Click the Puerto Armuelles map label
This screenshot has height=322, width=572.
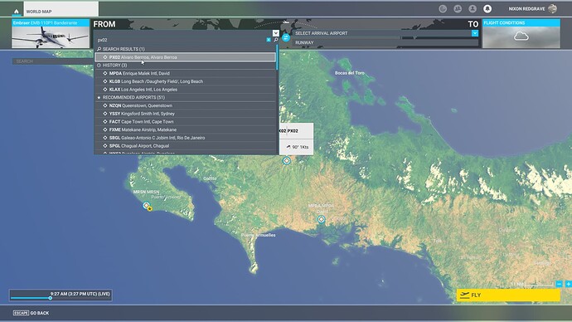(259, 235)
